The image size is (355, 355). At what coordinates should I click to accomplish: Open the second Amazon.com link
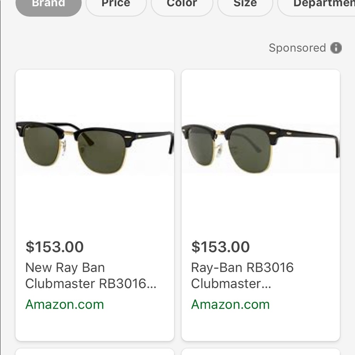[230, 304]
